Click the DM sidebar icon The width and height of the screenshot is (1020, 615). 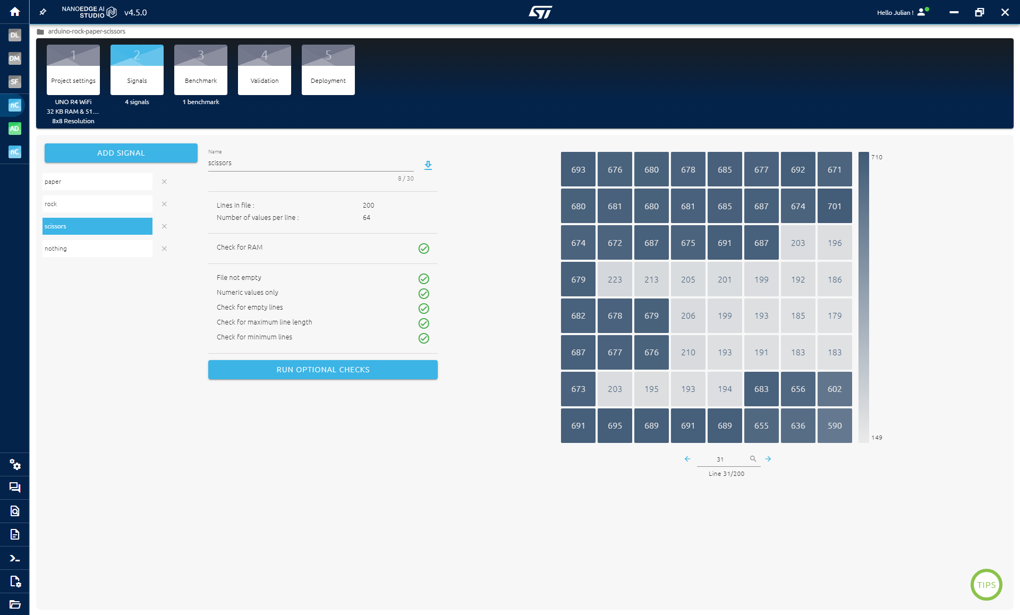14,58
